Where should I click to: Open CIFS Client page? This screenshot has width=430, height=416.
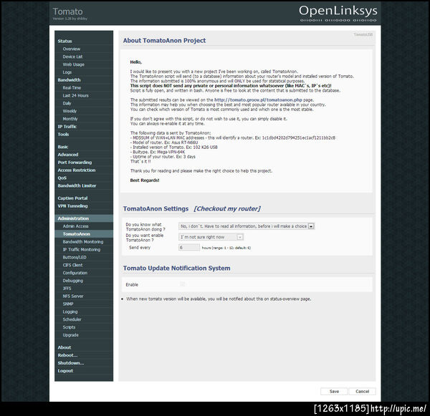click(x=72, y=265)
